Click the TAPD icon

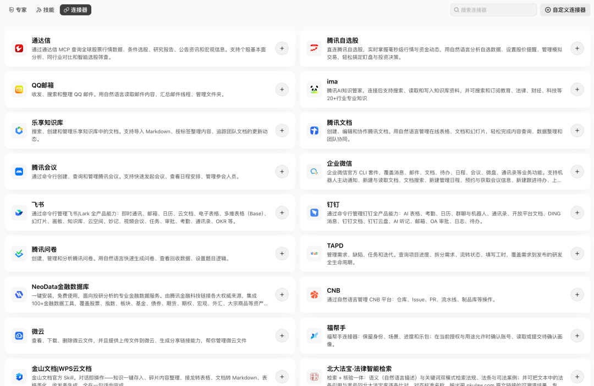pos(314,254)
